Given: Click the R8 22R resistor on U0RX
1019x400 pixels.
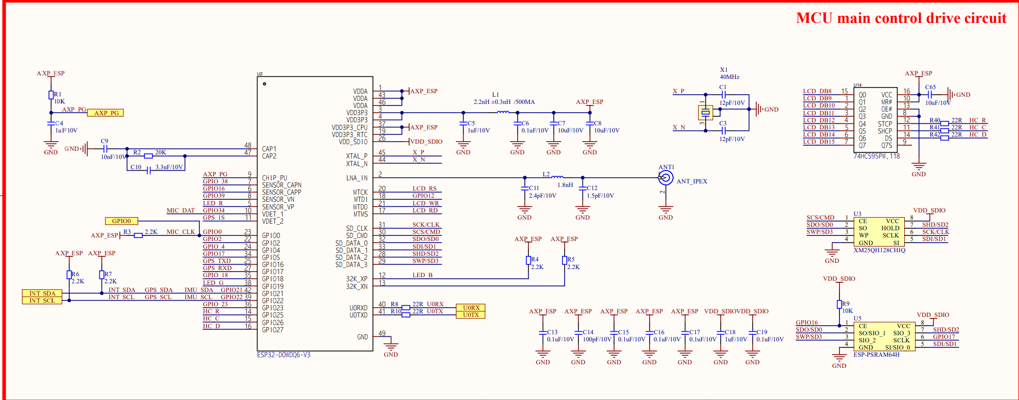Looking at the screenshot, I should coord(406,308).
